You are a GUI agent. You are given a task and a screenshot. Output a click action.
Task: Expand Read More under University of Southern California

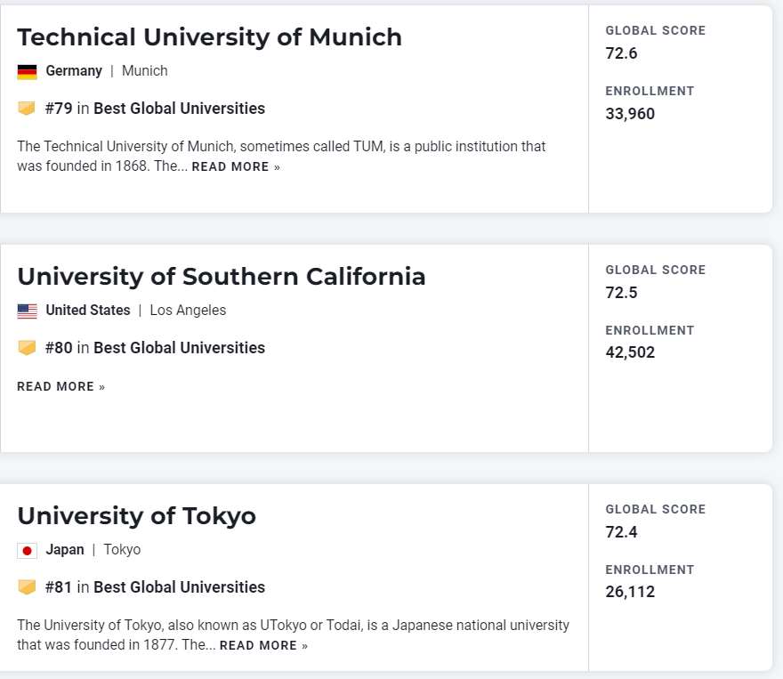61,387
